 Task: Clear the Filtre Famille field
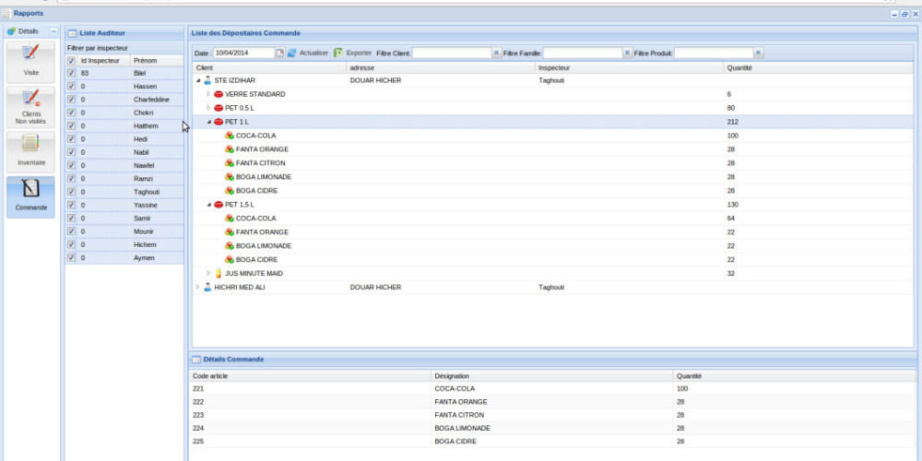[628, 53]
